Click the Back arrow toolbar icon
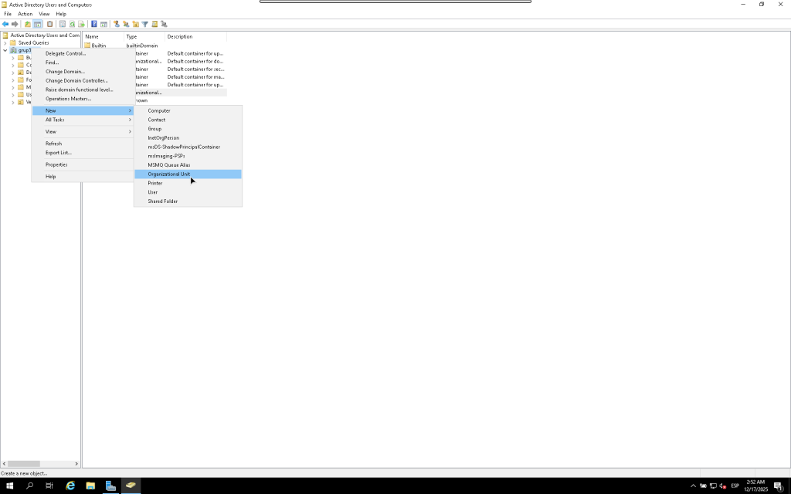Image resolution: width=791 pixels, height=494 pixels. [x=5, y=24]
